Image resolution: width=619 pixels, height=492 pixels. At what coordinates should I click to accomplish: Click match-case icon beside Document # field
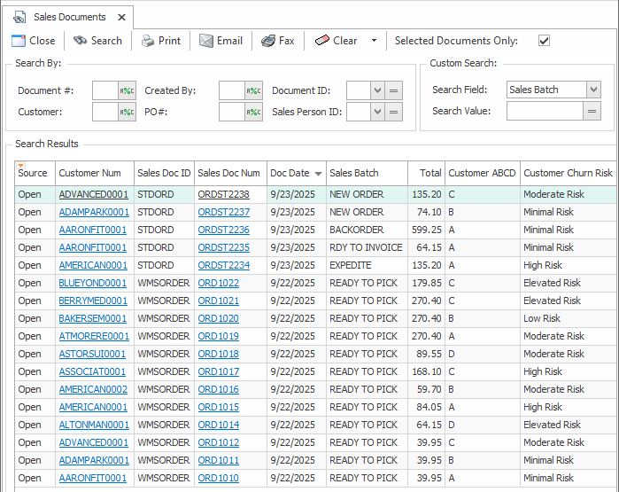[128, 90]
